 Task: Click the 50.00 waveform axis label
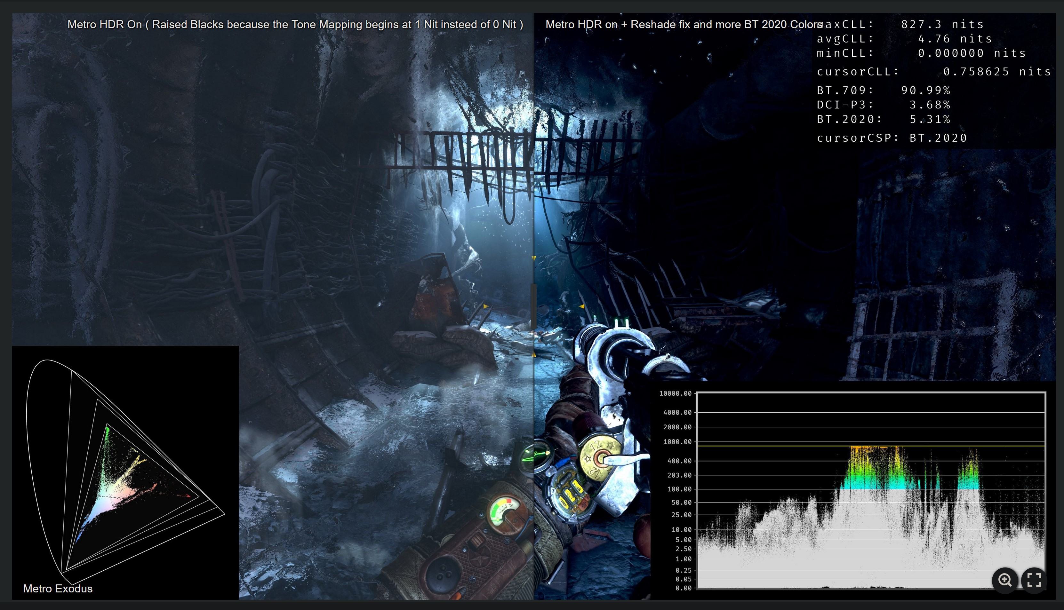681,502
